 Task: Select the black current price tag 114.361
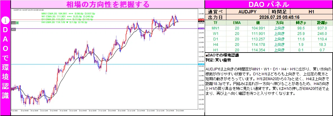(x=201, y=21)
